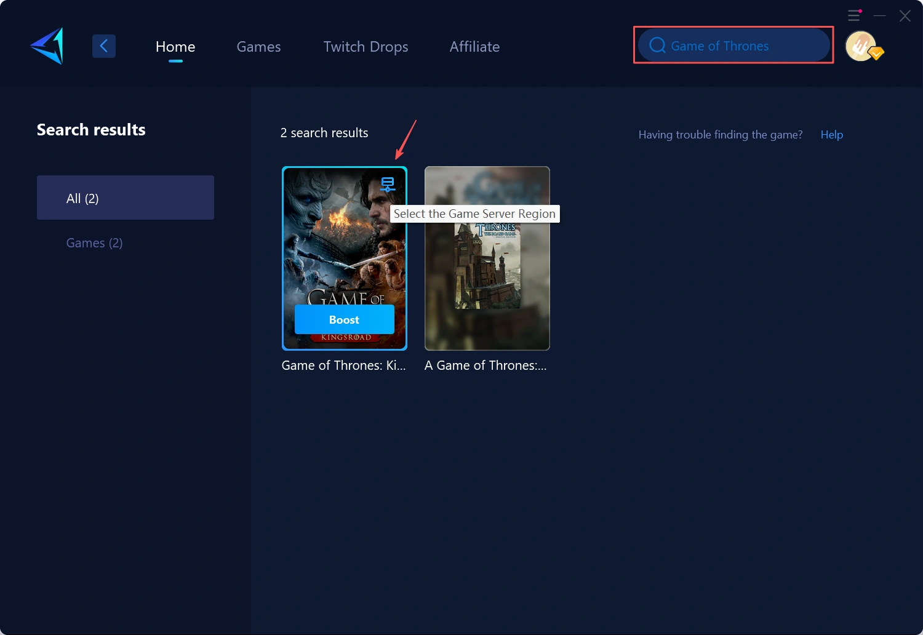This screenshot has width=923, height=635.
Task: Minimize the application window
Action: (x=880, y=15)
